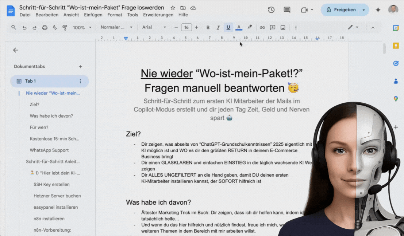Open the Arial font dropdown

154,27
